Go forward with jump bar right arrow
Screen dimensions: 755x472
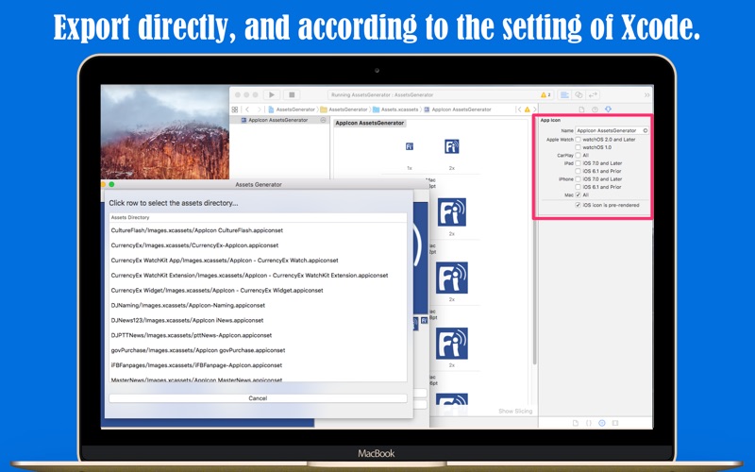[259, 110]
